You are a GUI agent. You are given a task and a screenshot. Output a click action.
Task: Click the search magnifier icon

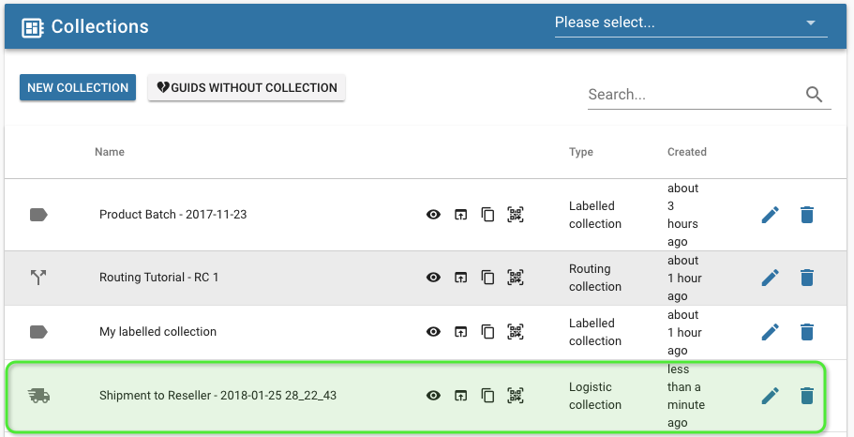814,95
